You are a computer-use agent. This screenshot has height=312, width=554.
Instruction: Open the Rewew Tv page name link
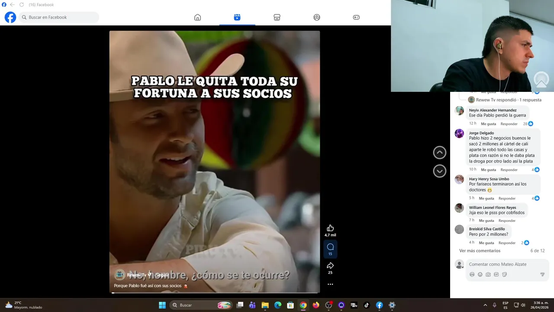click(x=136, y=275)
